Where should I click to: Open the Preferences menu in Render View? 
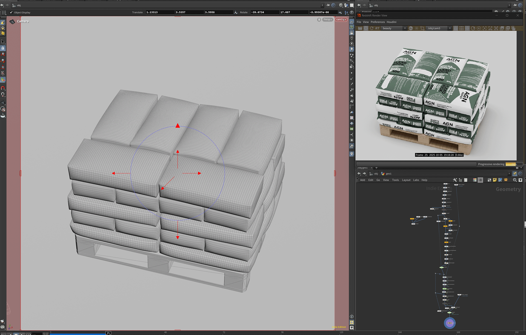point(378,22)
